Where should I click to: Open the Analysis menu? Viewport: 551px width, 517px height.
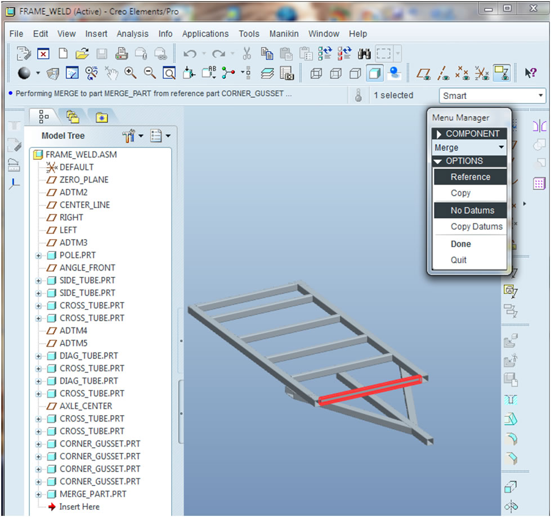point(132,34)
